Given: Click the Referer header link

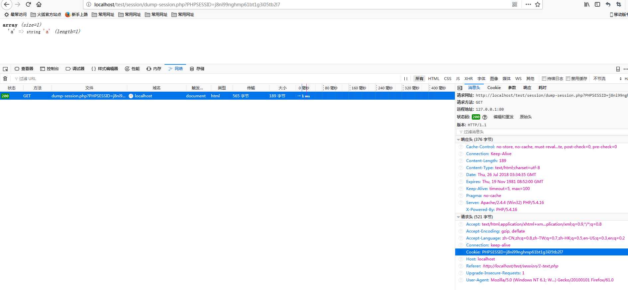Looking at the screenshot, I should [x=520, y=266].
